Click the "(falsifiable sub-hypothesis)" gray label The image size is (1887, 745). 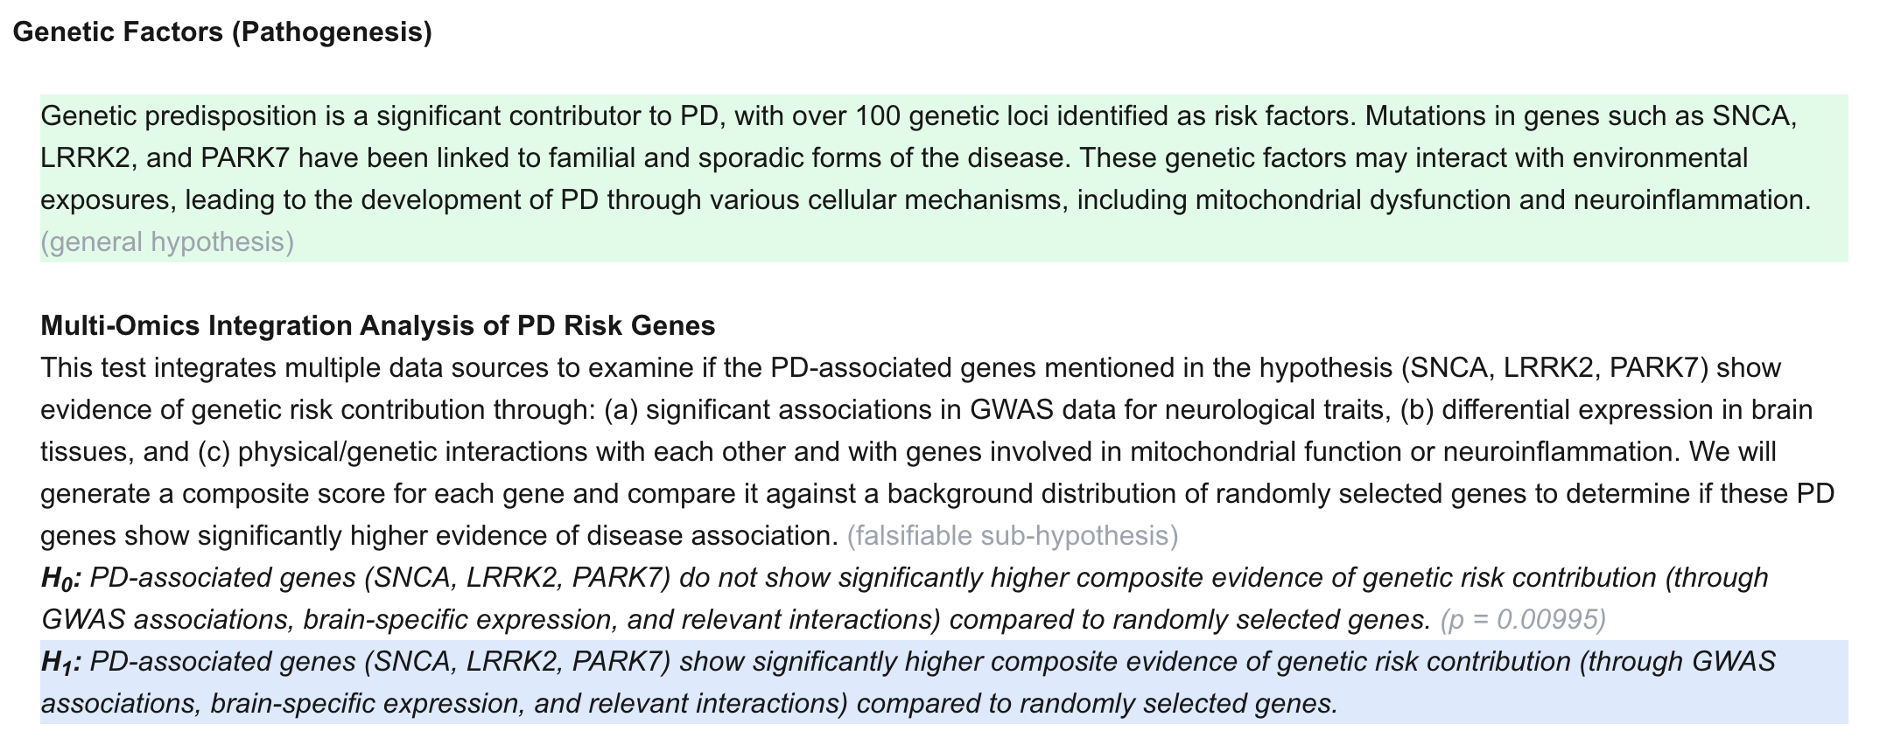(1012, 535)
